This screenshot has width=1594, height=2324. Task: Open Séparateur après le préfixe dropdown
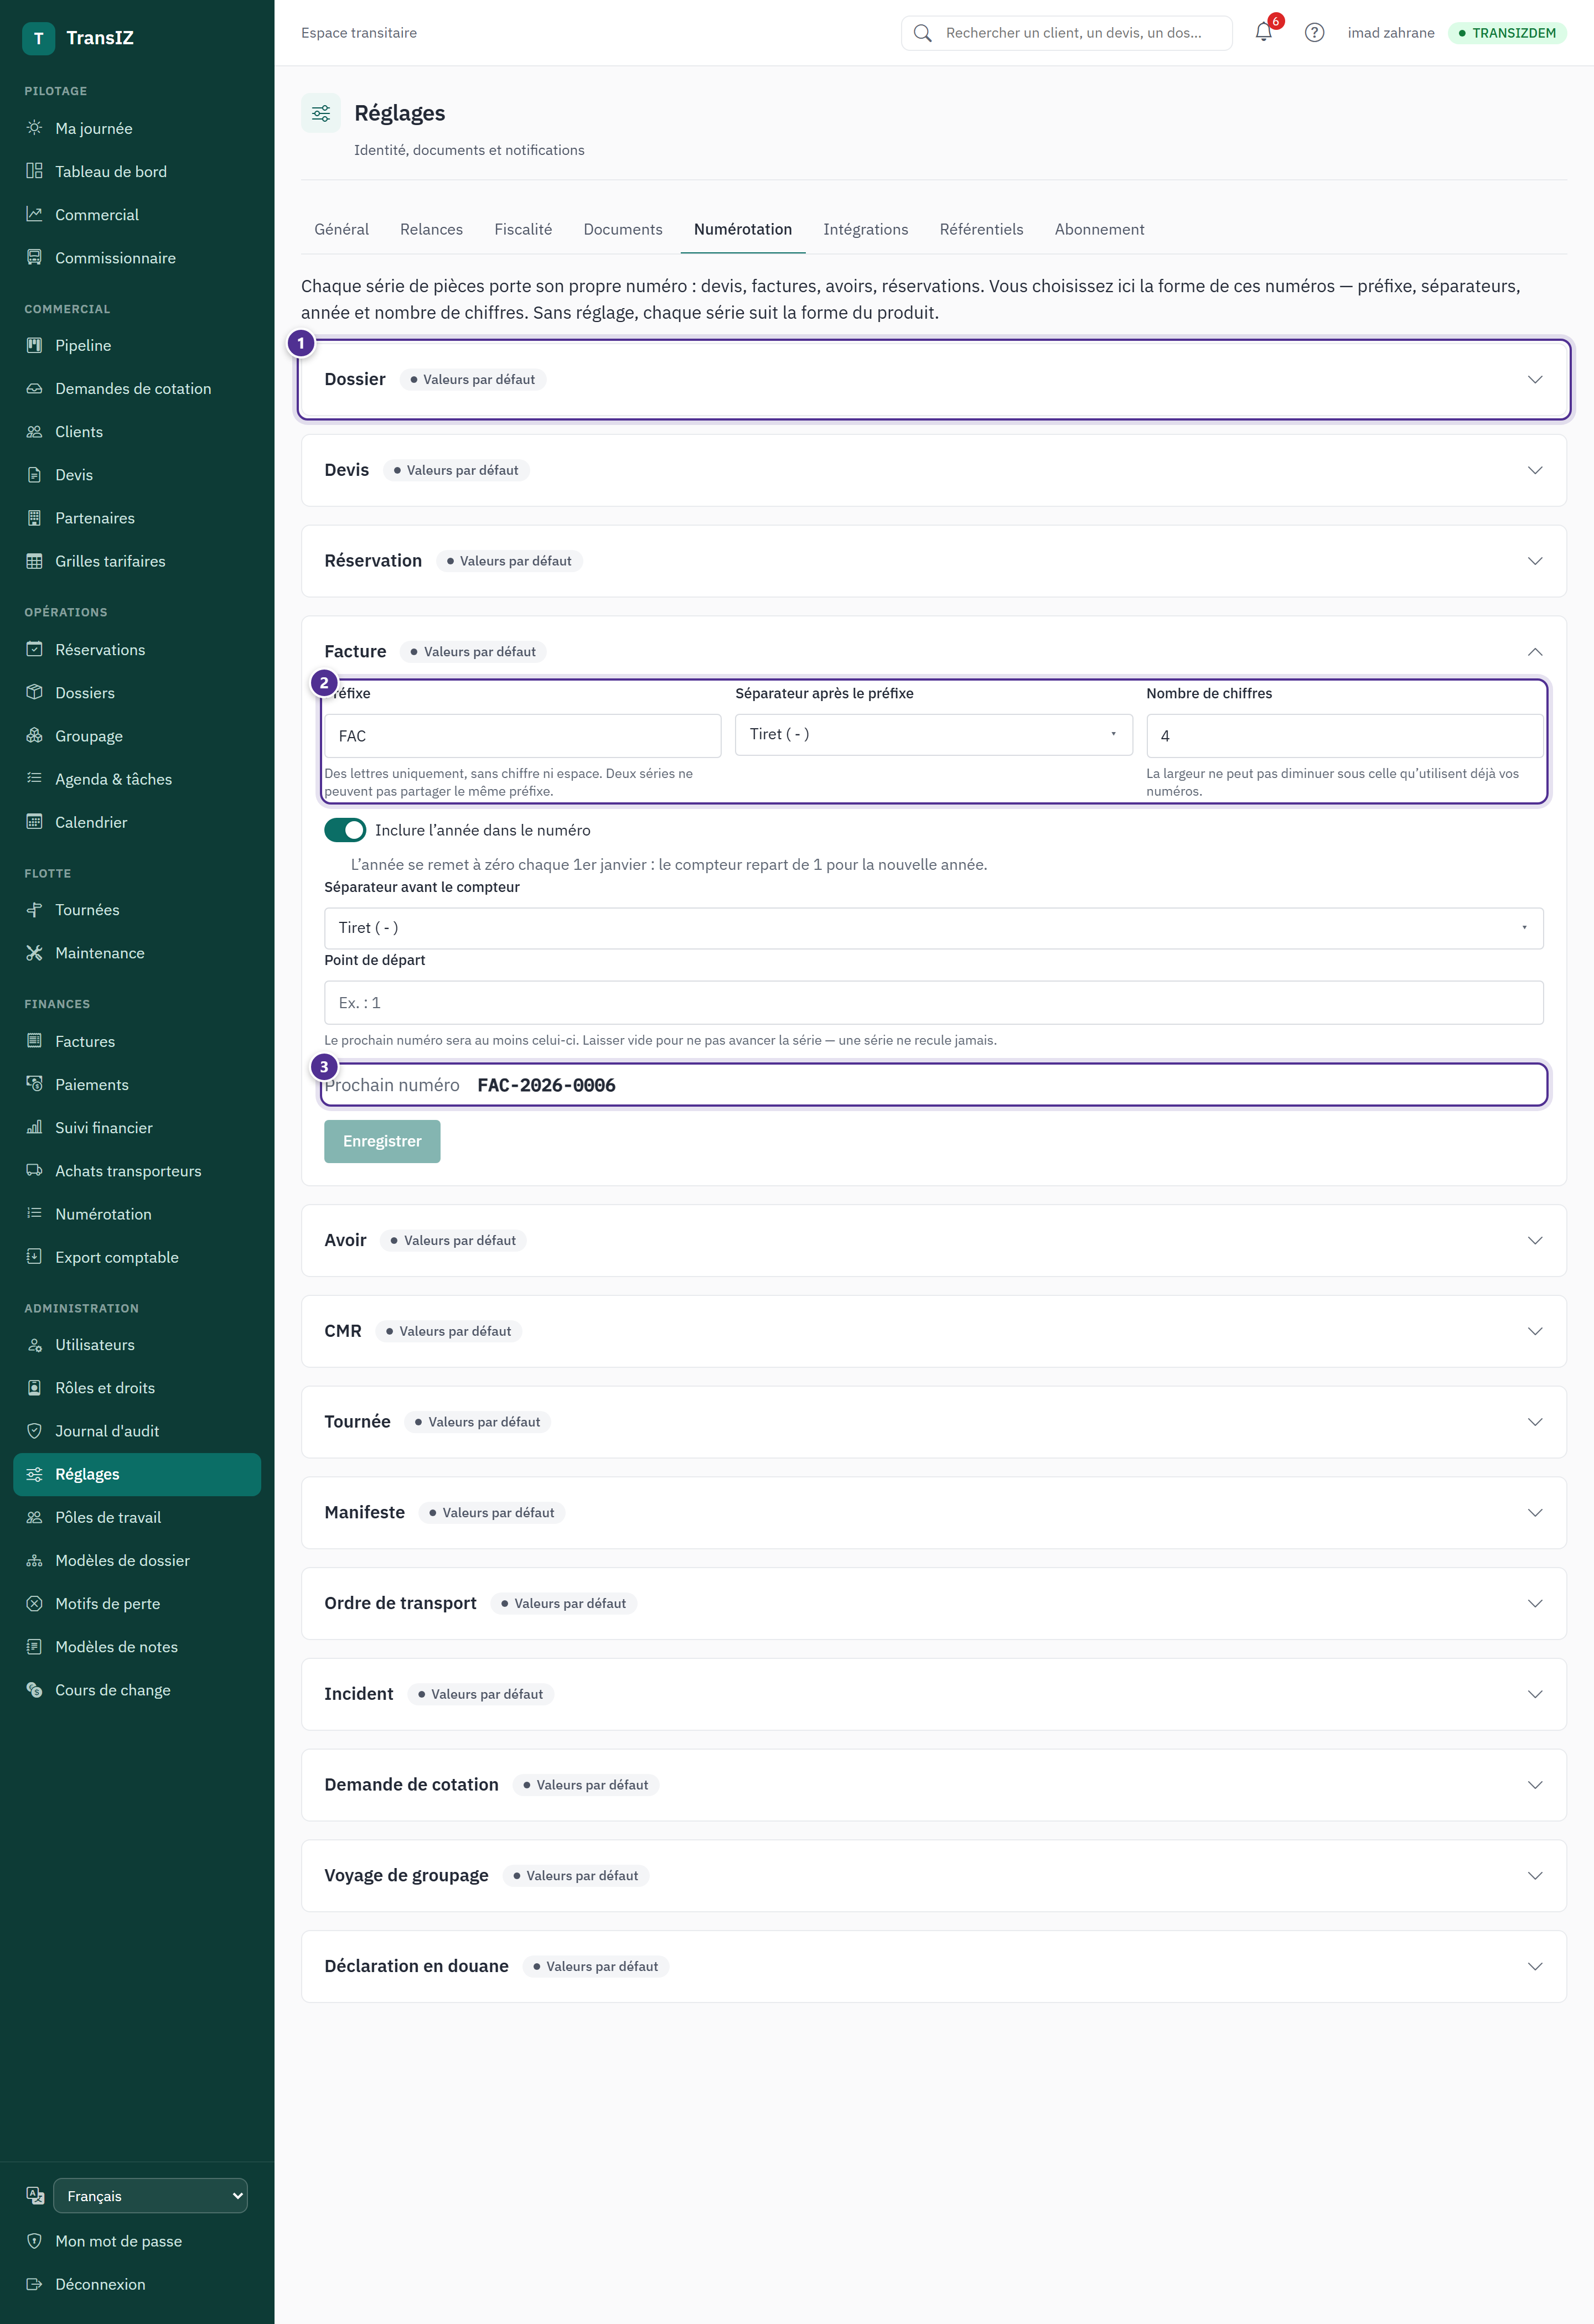(x=933, y=734)
